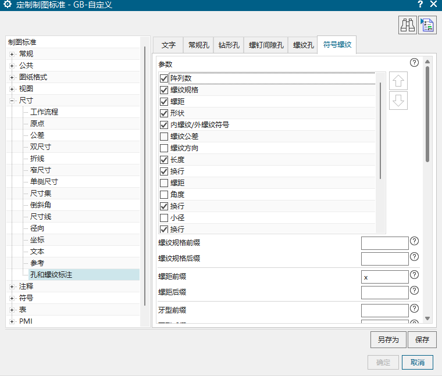Screen dimensions: 442x376
Task: Switch to the 文字 tab
Action: 168,45
